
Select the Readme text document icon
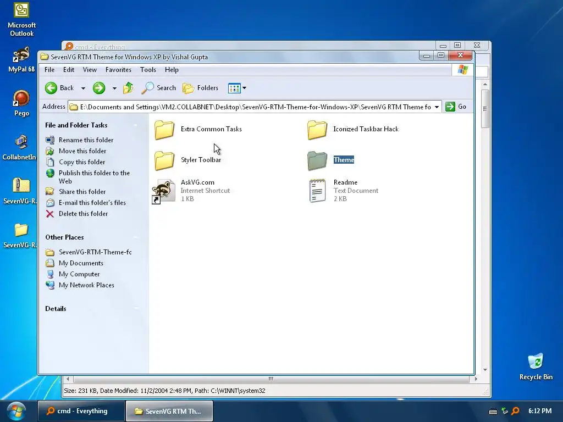[x=317, y=191]
